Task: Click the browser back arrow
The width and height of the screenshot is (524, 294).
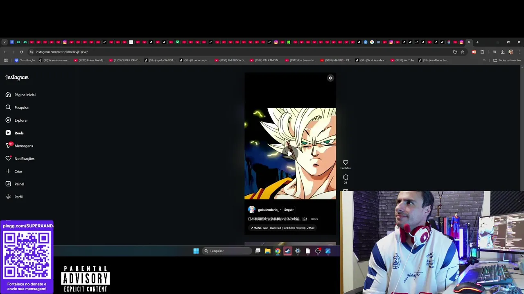Action: pyautogui.click(x=5, y=52)
